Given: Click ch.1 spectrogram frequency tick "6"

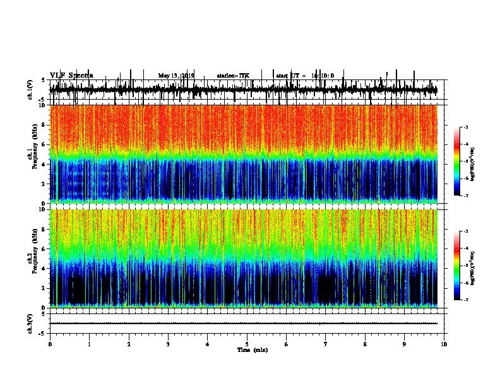Looking at the screenshot, I should (44, 145).
